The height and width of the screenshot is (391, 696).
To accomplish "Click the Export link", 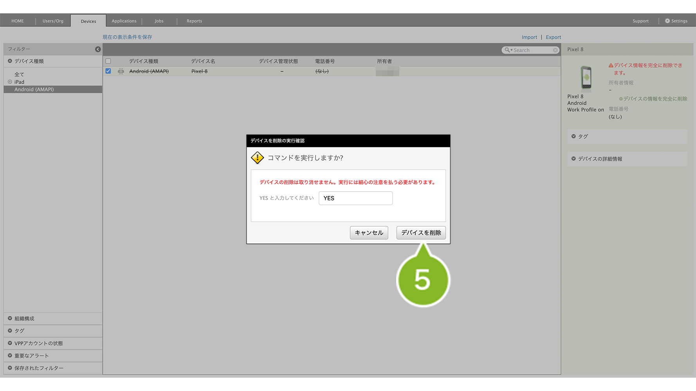I will coord(553,37).
